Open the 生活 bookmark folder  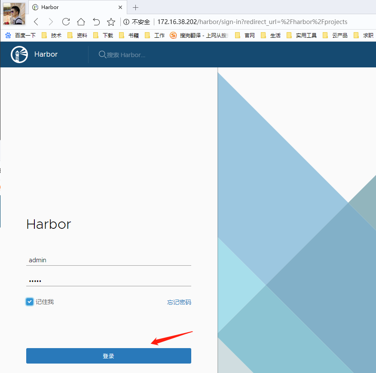271,36
